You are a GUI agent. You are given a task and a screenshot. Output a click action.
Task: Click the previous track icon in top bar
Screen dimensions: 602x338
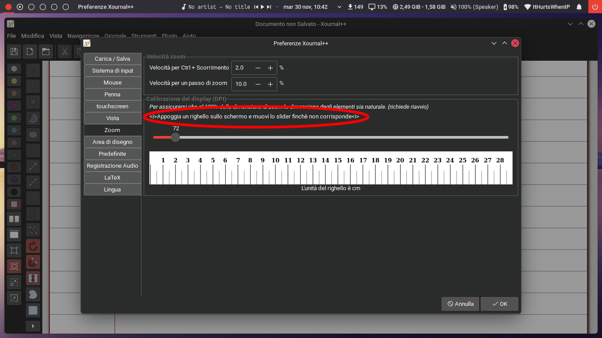[x=256, y=7]
